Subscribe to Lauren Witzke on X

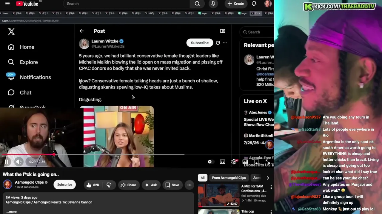pos(200,43)
